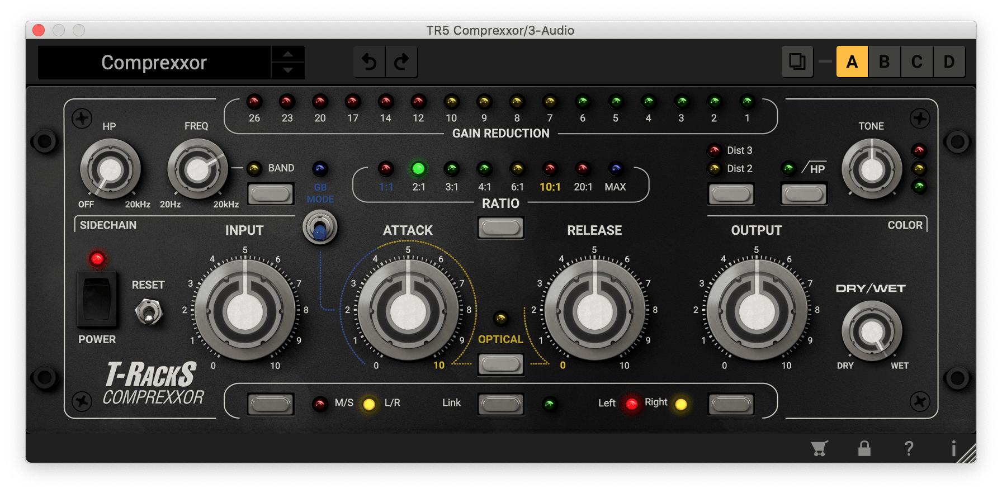Close the TR5 Comprexxor window
Viewport: 1002px width, 493px height.
point(39,30)
